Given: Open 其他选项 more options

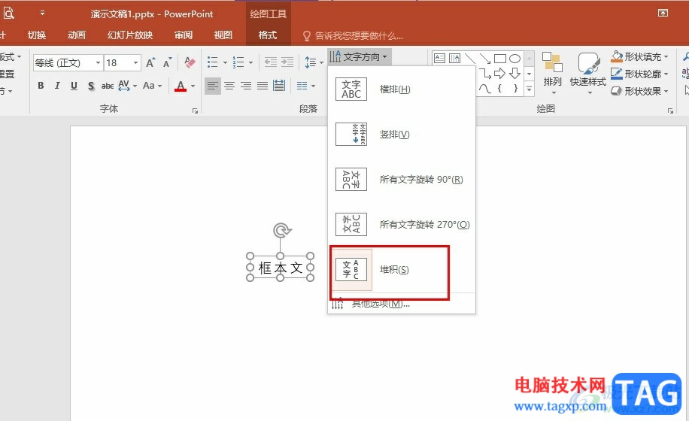Looking at the screenshot, I should [402, 304].
